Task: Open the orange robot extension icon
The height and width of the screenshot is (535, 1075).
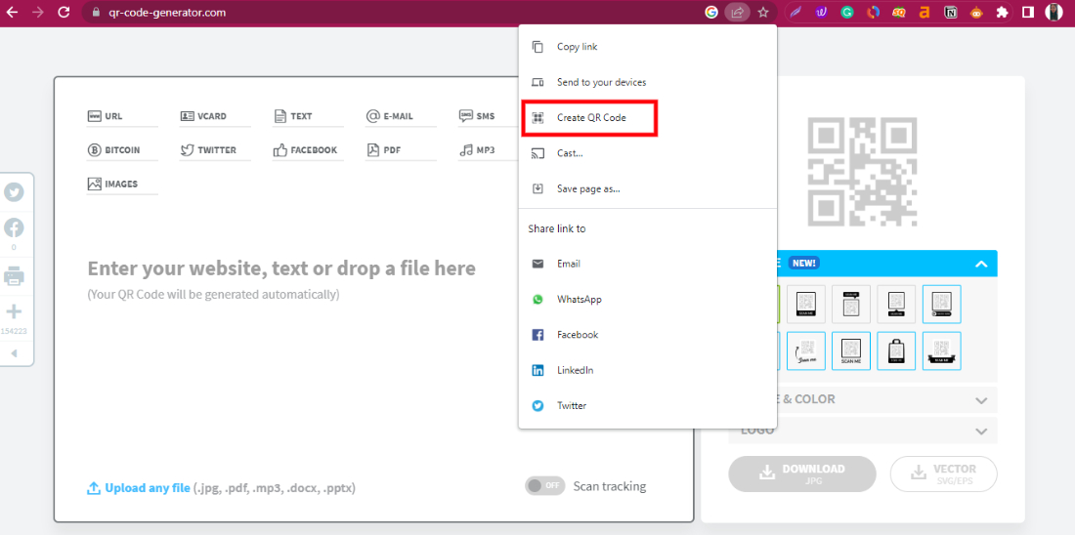Action: [x=976, y=13]
